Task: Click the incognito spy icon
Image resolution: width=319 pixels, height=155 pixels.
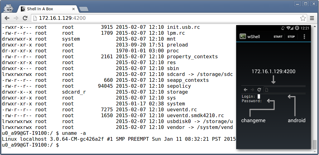Action: [8, 8]
